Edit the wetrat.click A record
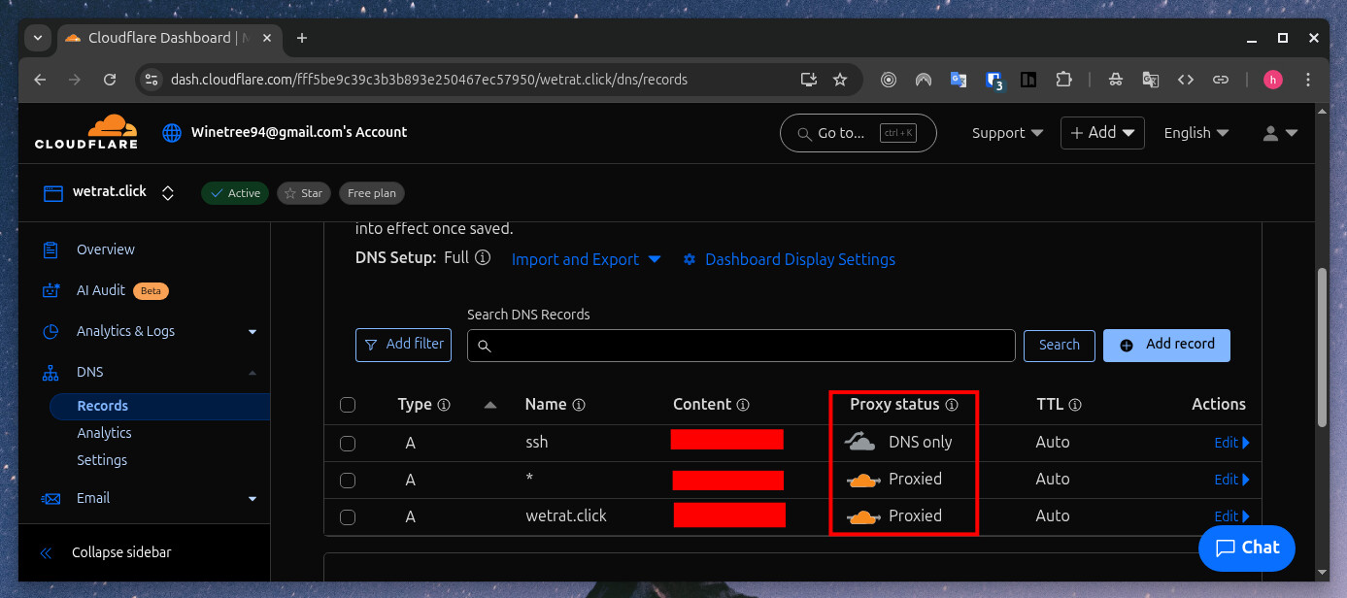 point(1231,516)
